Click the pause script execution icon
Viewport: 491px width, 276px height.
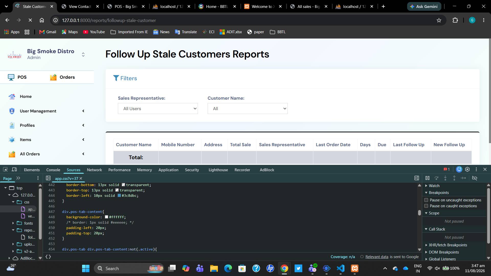tap(427, 178)
